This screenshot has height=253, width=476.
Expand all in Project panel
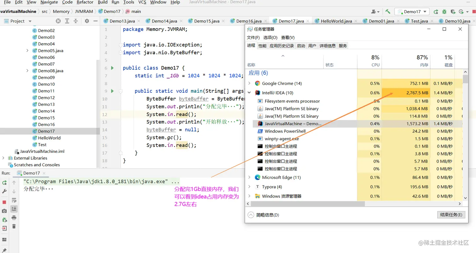point(67,21)
